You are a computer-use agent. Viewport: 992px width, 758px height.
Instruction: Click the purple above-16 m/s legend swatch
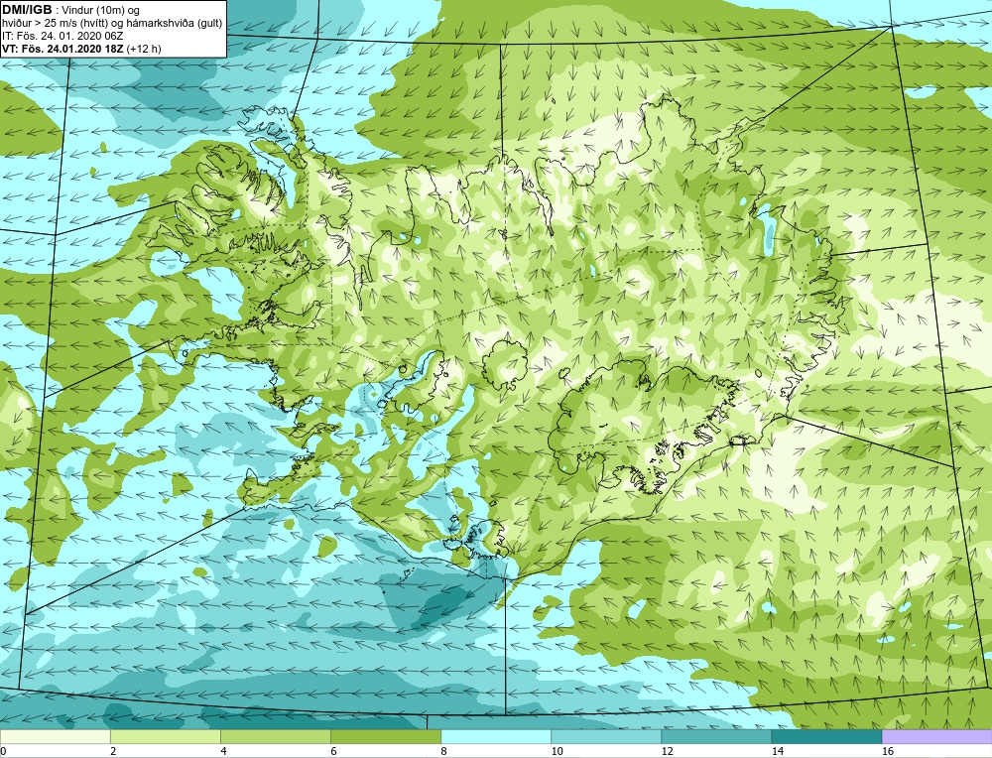937,736
